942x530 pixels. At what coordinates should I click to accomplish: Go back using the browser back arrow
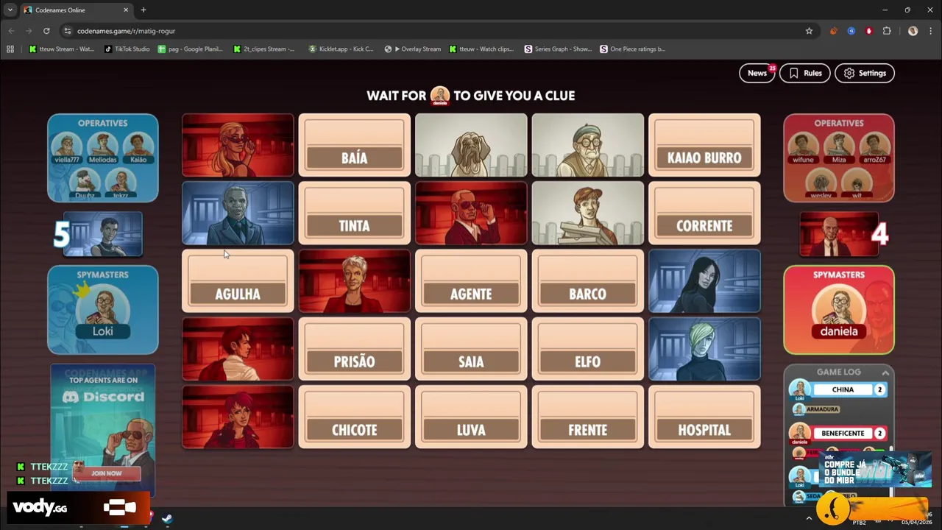[x=11, y=31]
